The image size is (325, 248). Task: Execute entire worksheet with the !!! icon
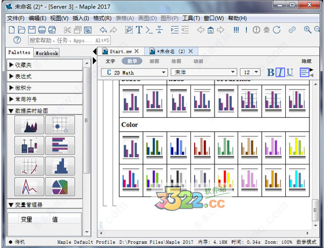click(x=236, y=30)
